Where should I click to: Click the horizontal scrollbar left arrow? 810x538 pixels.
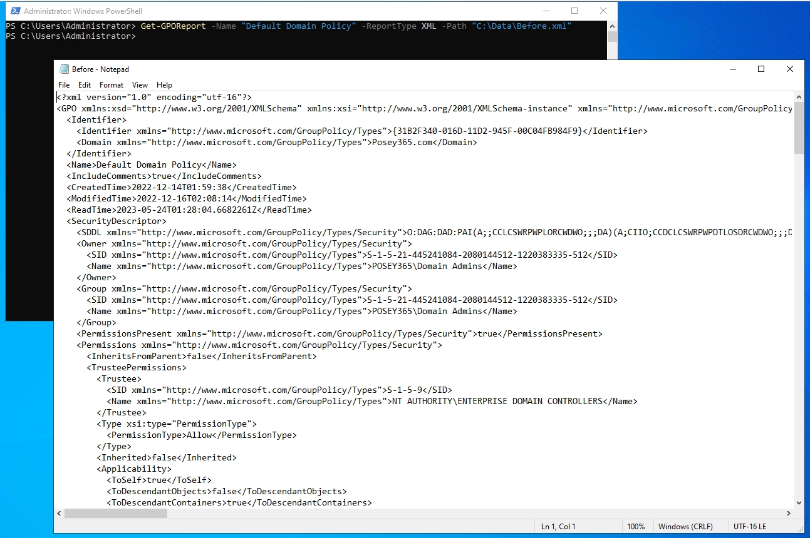[x=59, y=513]
